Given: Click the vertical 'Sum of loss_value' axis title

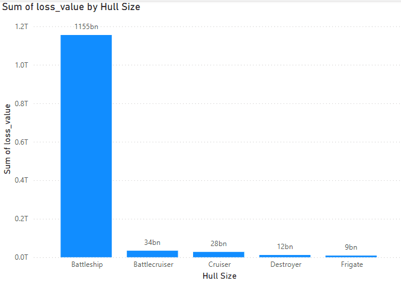Looking at the screenshot, I should [x=8, y=138].
